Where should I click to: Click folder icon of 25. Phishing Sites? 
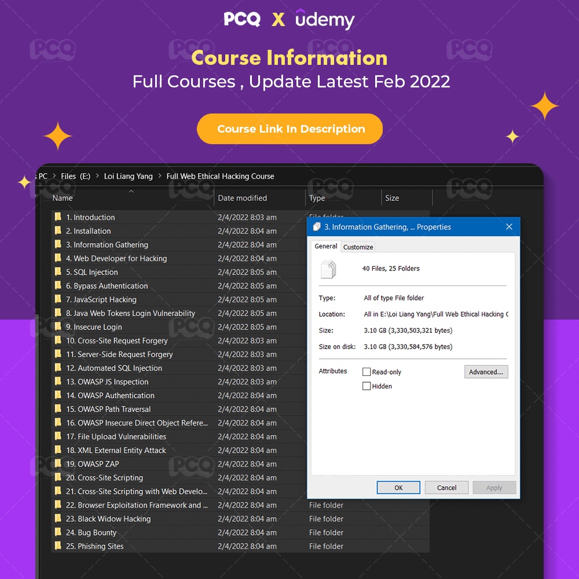pyautogui.click(x=58, y=546)
